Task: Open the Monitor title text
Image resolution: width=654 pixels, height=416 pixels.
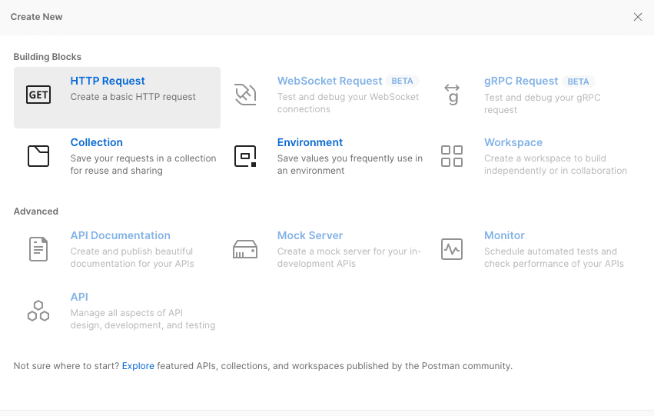Action: 504,235
